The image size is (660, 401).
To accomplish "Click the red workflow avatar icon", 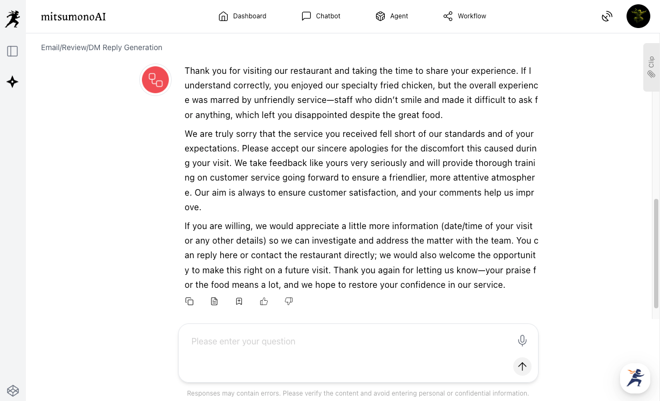I will [155, 80].
